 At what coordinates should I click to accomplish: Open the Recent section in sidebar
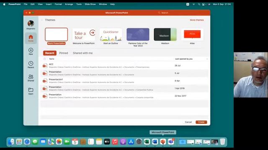pyautogui.click(x=31, y=65)
